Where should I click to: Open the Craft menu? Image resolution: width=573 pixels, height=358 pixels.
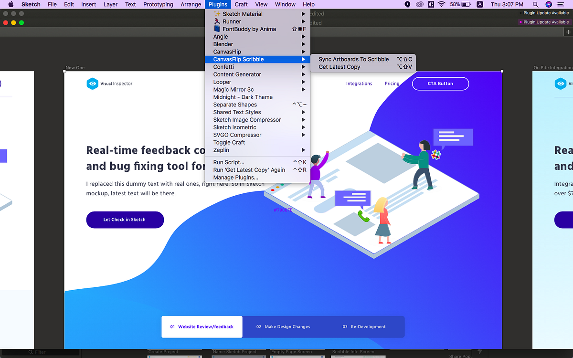coord(241,4)
